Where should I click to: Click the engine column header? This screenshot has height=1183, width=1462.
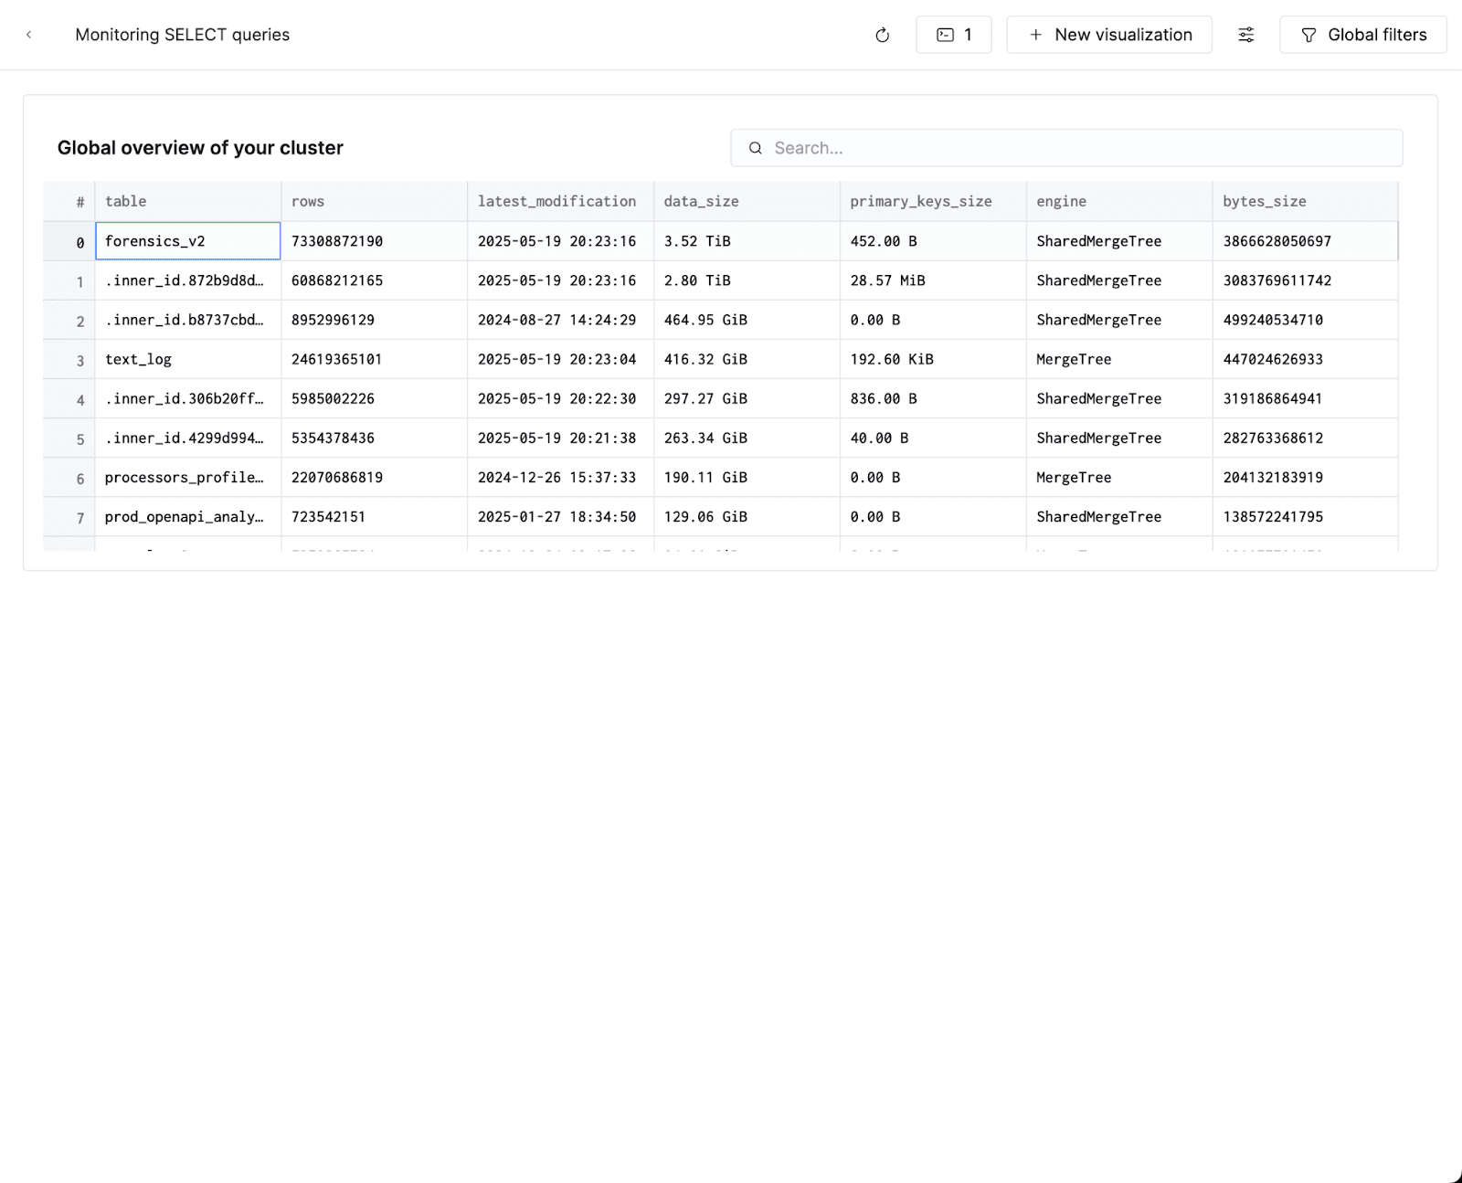[x=1061, y=201]
